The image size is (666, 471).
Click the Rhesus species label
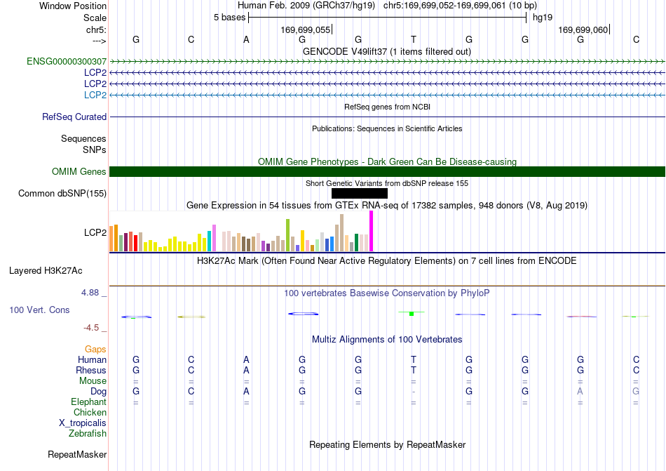point(91,370)
